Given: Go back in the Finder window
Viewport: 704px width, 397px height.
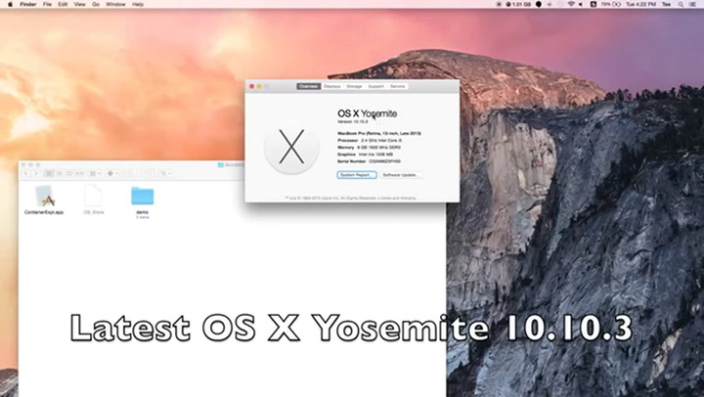Looking at the screenshot, I should point(26,173).
